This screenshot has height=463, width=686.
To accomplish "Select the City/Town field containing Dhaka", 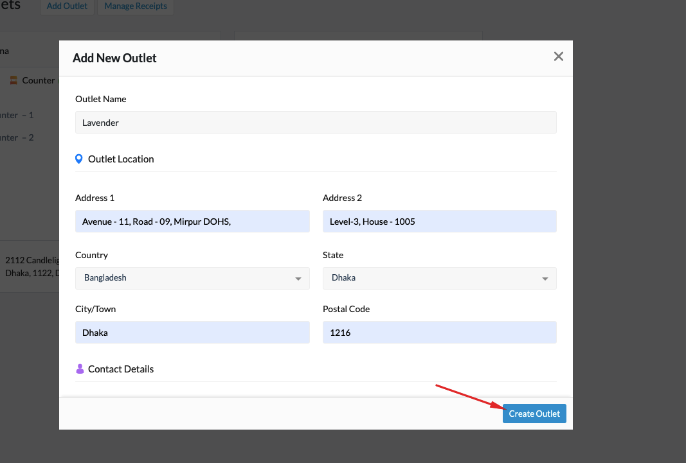I will (x=192, y=332).
